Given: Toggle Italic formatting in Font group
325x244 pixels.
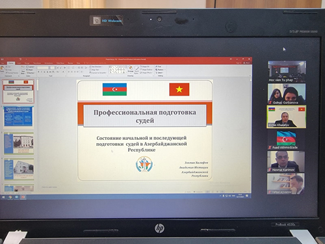Looking at the screenshot, I should (x=42, y=72).
